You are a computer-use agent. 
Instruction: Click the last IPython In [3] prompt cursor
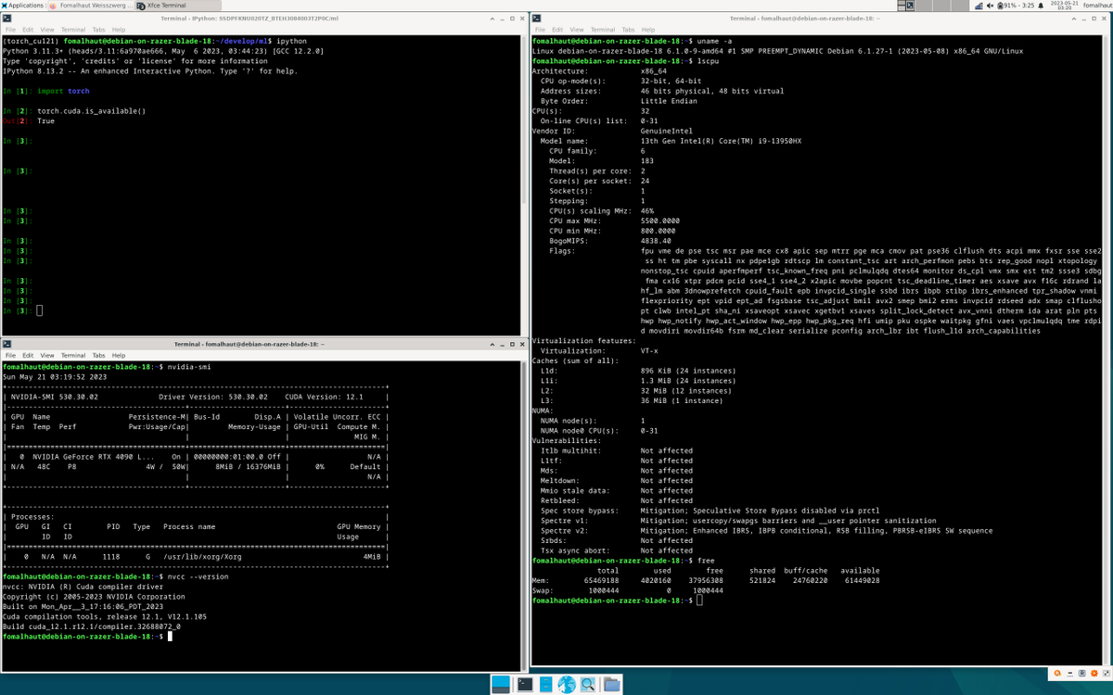click(x=39, y=310)
